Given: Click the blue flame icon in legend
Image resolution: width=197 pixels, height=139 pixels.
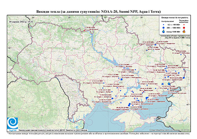Looking at the screenshot, I should (163, 31).
